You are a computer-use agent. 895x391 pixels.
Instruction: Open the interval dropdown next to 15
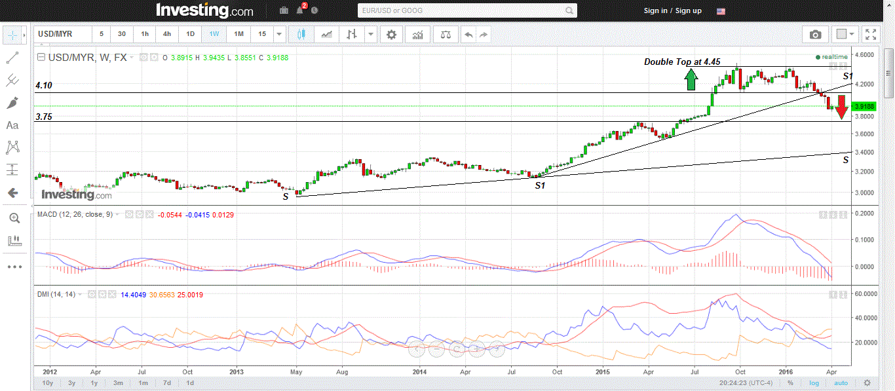coord(279,34)
